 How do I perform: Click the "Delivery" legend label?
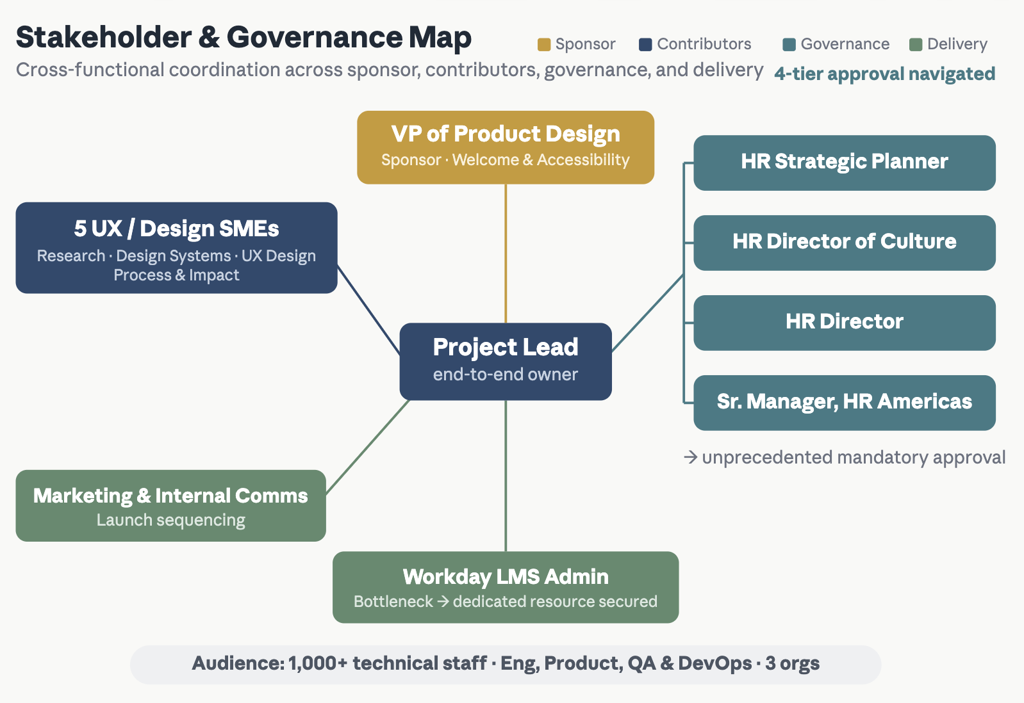point(957,44)
